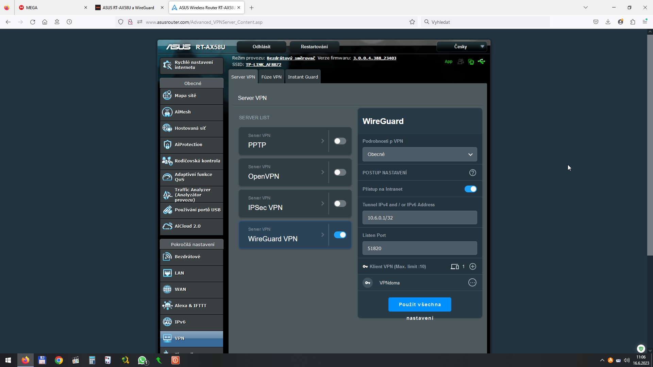This screenshot has width=653, height=367.
Task: Open Rodičovská kontrola page
Action: (191, 161)
